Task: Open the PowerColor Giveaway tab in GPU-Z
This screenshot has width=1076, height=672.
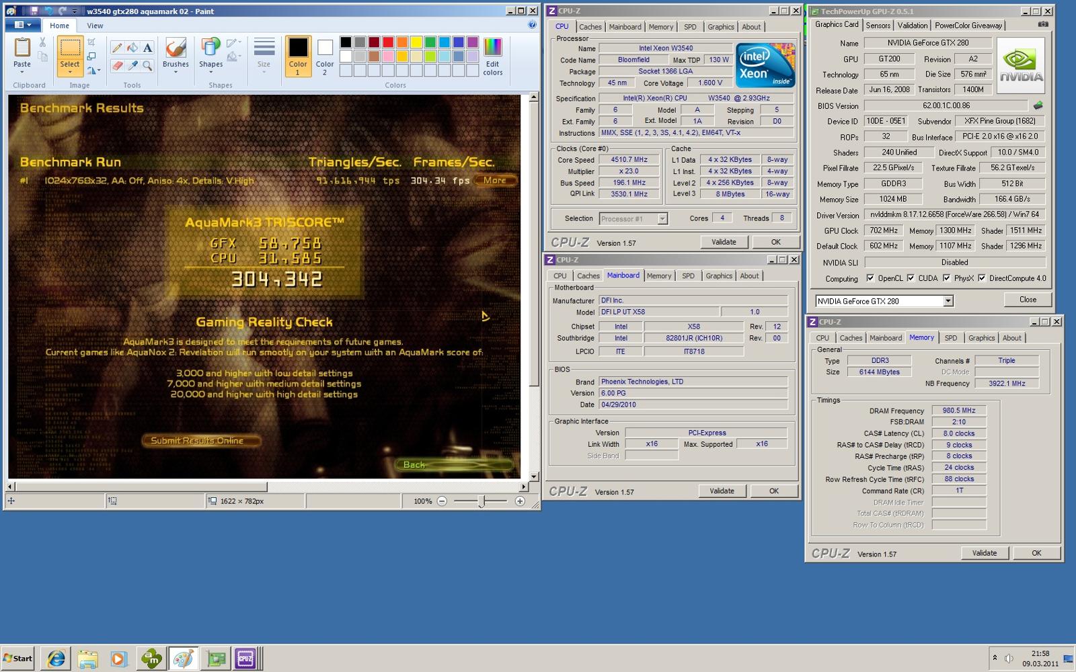Action: tap(968, 26)
